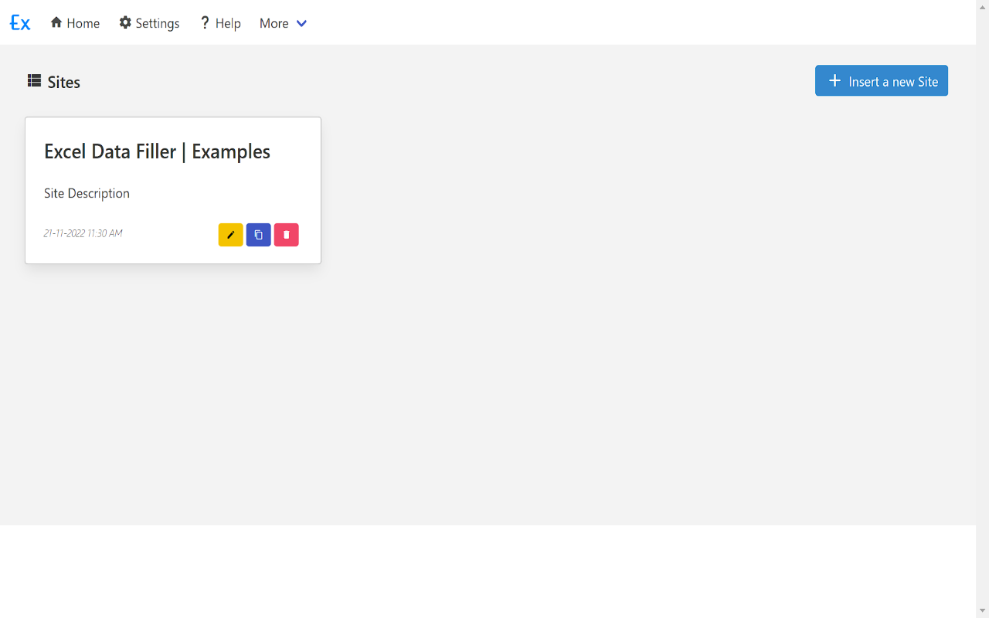Image resolution: width=989 pixels, height=618 pixels.
Task: Click the Help question mark icon
Action: [205, 22]
